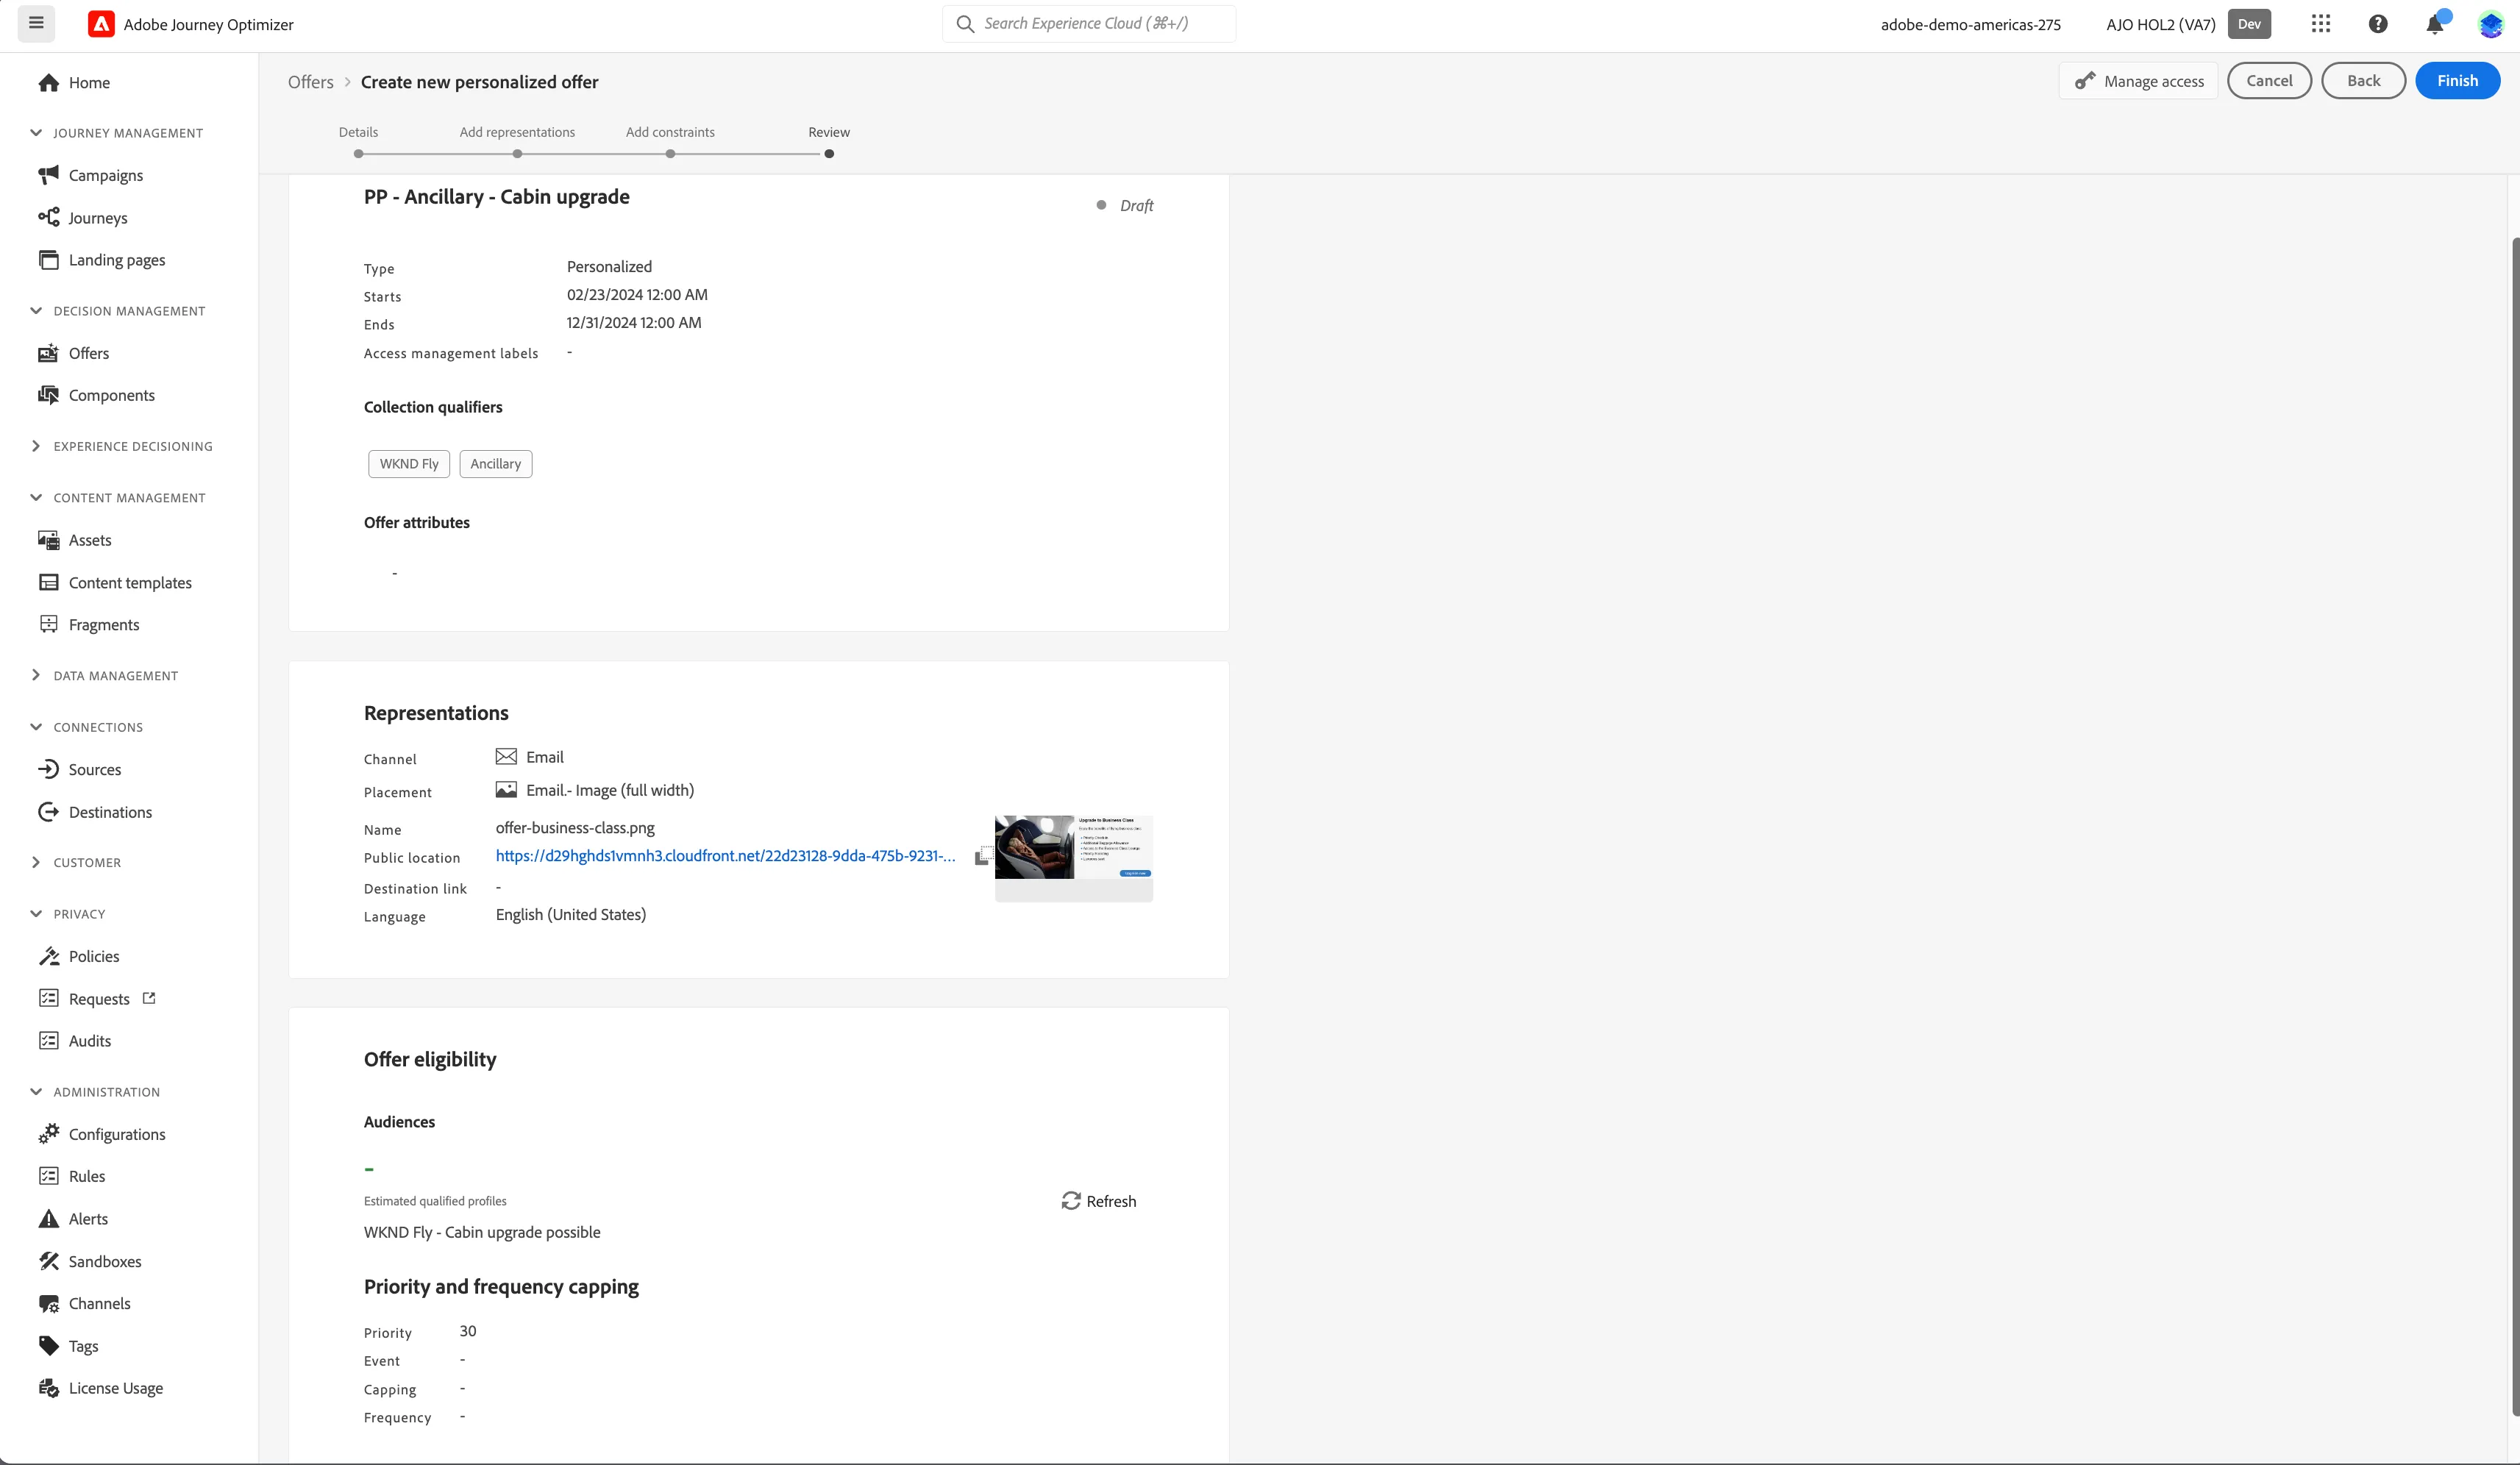
Task: Expand the Customer section
Action: point(36,862)
